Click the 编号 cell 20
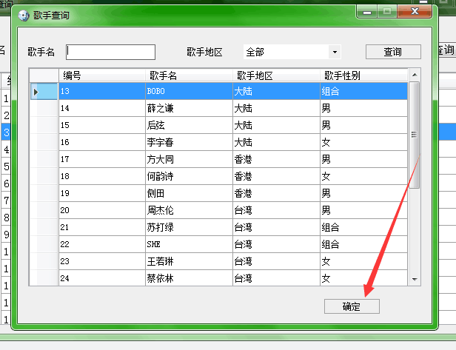This screenshot has width=456, height=350. point(102,210)
